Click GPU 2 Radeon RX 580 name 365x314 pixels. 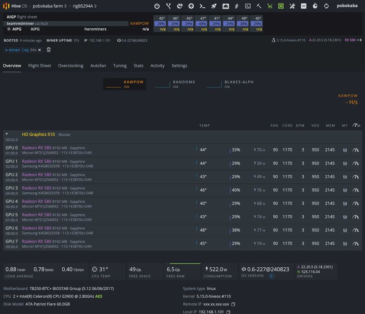pos(36,175)
